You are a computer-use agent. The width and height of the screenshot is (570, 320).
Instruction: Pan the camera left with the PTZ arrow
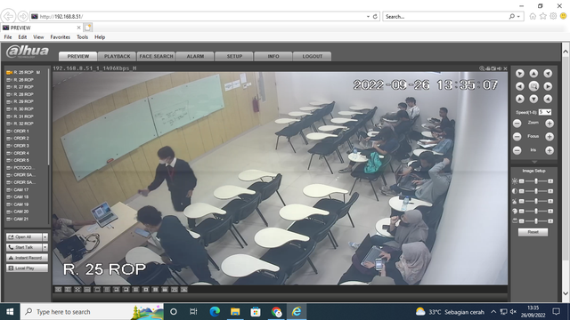click(520, 86)
